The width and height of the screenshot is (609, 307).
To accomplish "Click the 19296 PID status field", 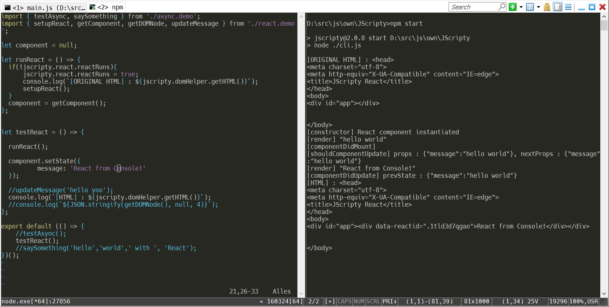I will [558, 301].
